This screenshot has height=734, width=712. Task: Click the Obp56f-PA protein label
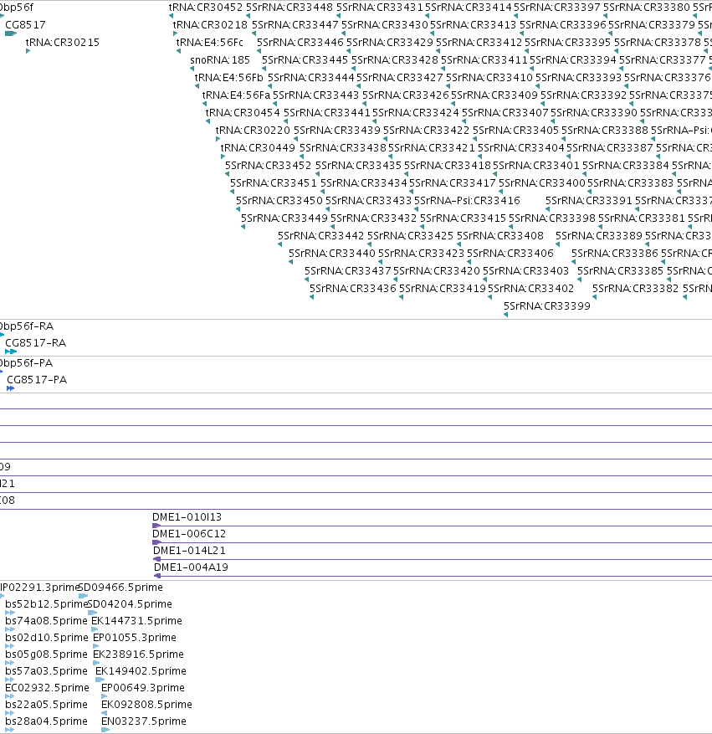pyautogui.click(x=26, y=363)
